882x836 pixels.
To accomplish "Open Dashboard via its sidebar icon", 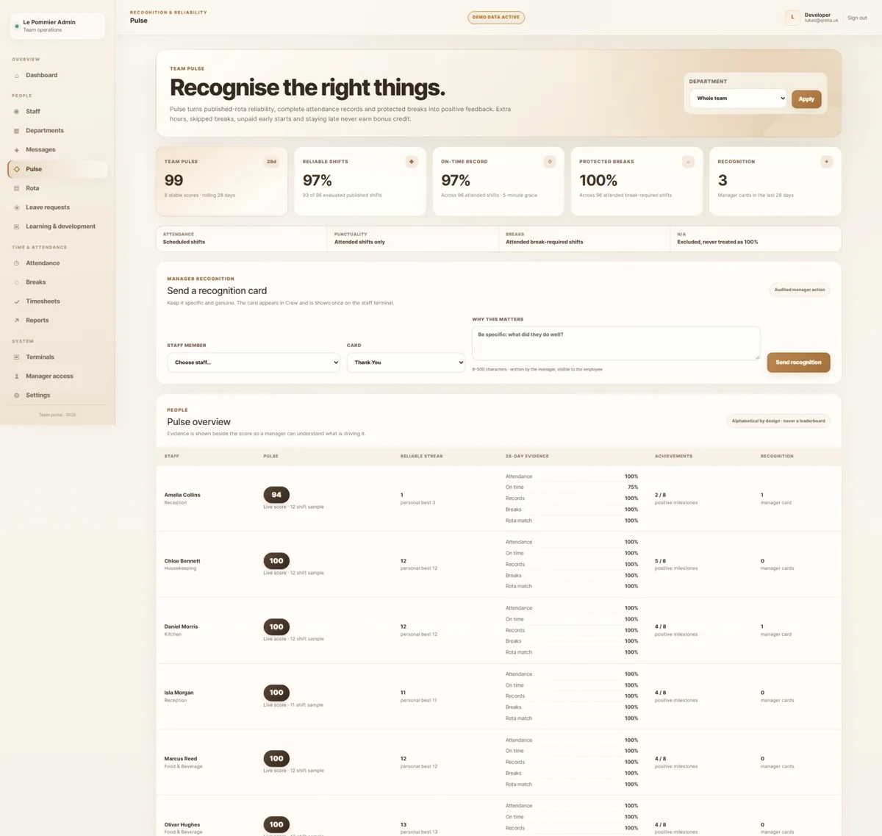I will [17, 76].
